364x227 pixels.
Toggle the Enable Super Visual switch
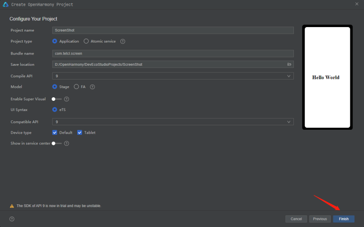click(x=56, y=99)
